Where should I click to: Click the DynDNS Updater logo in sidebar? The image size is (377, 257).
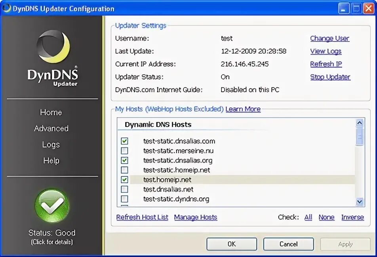point(53,58)
